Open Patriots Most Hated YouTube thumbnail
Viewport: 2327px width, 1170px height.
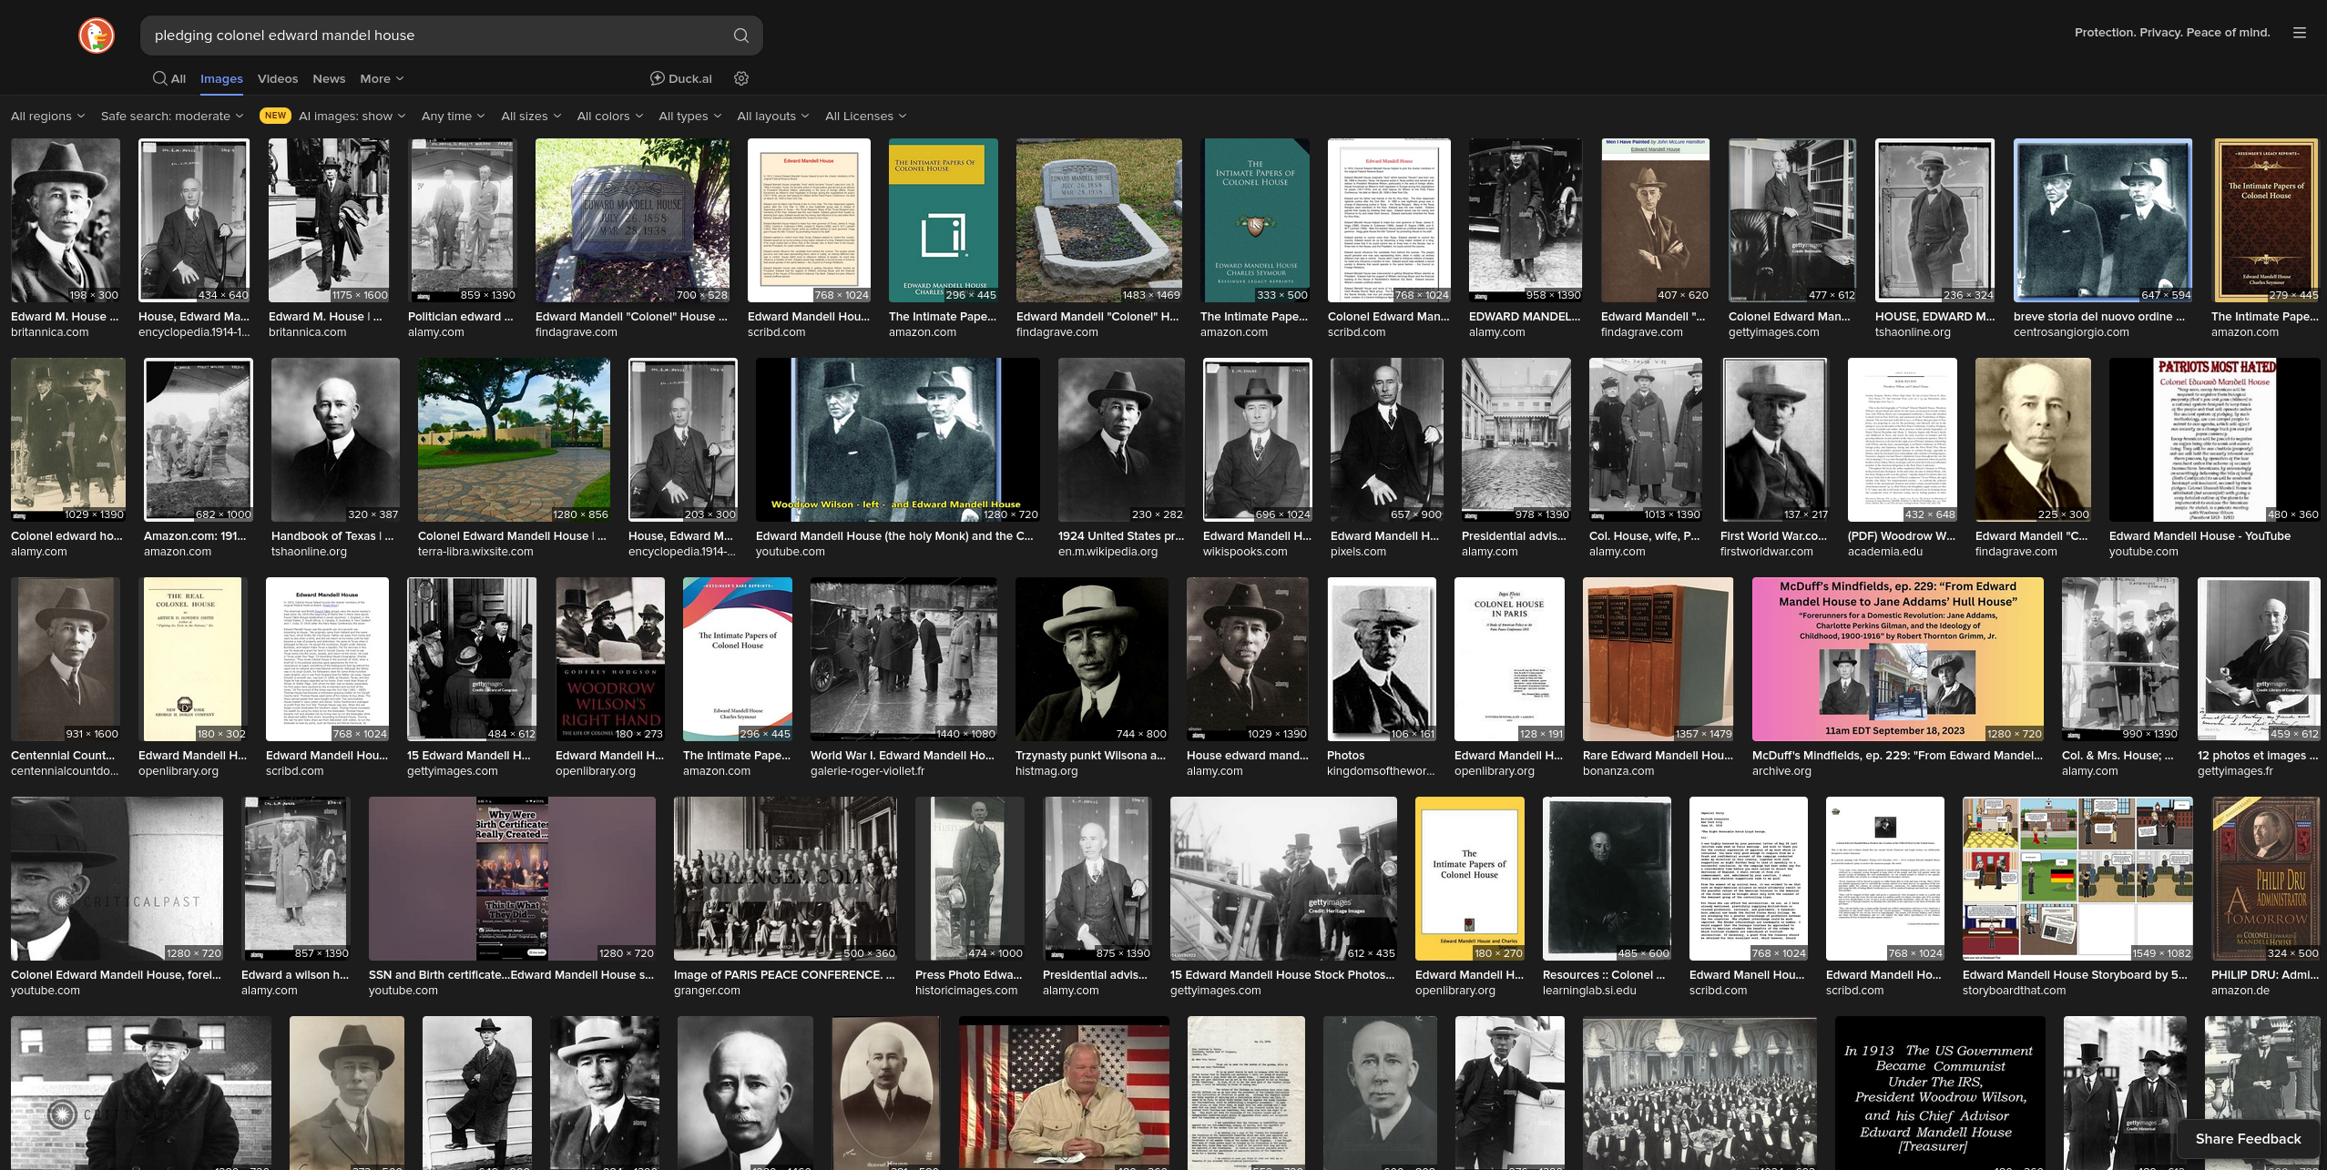(x=2215, y=440)
